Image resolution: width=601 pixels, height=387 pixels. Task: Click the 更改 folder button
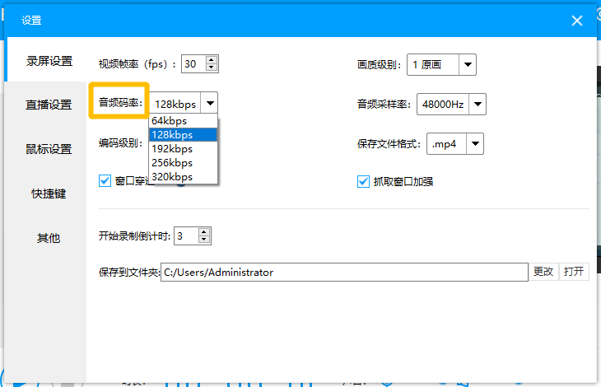coord(543,272)
